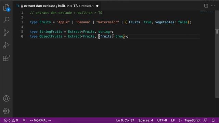The image size is (219, 123).
Task: Change end of line sequence LF
Action: coord(173,120)
